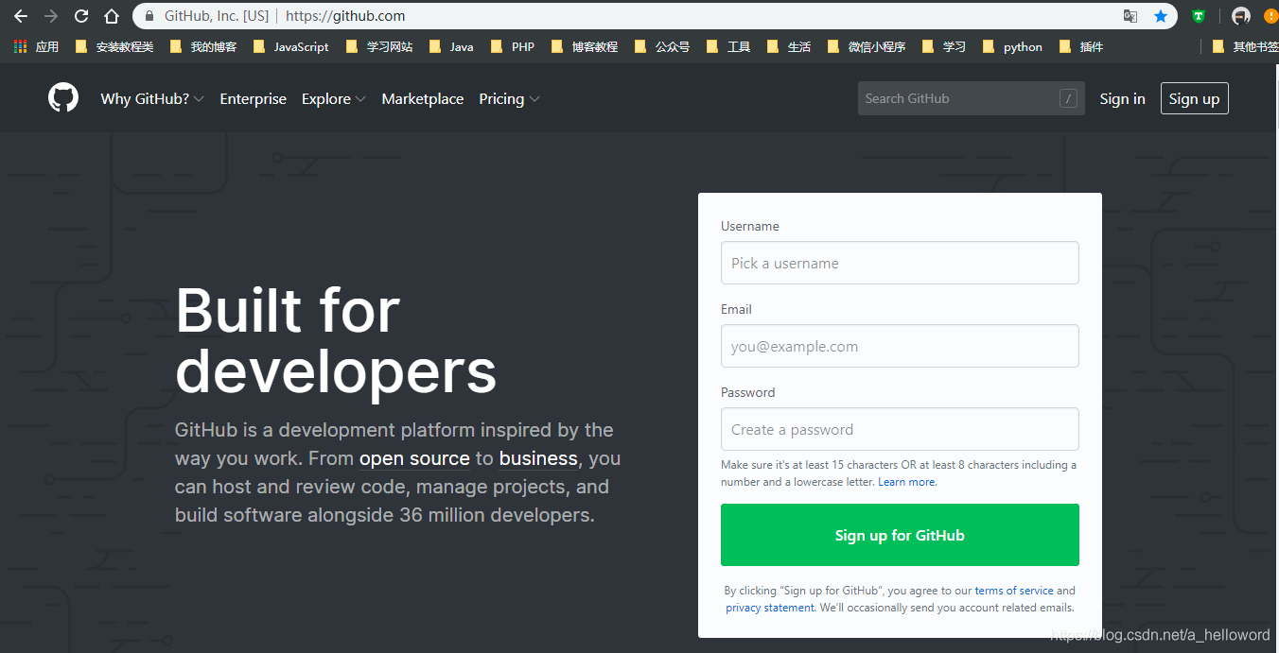Open the 其他书签 bookmarks folder
The height and width of the screenshot is (653, 1279).
(1245, 46)
